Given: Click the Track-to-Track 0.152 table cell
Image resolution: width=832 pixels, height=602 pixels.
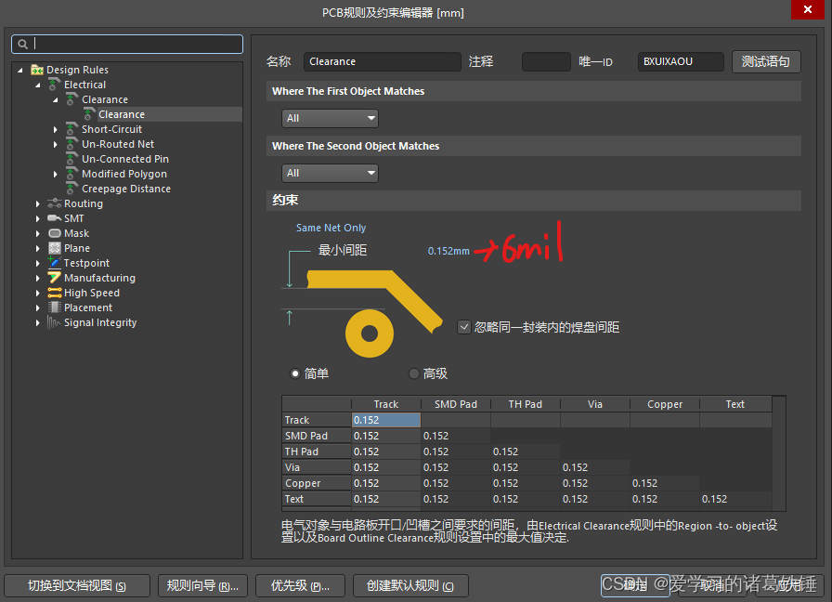Looking at the screenshot, I should point(385,420).
